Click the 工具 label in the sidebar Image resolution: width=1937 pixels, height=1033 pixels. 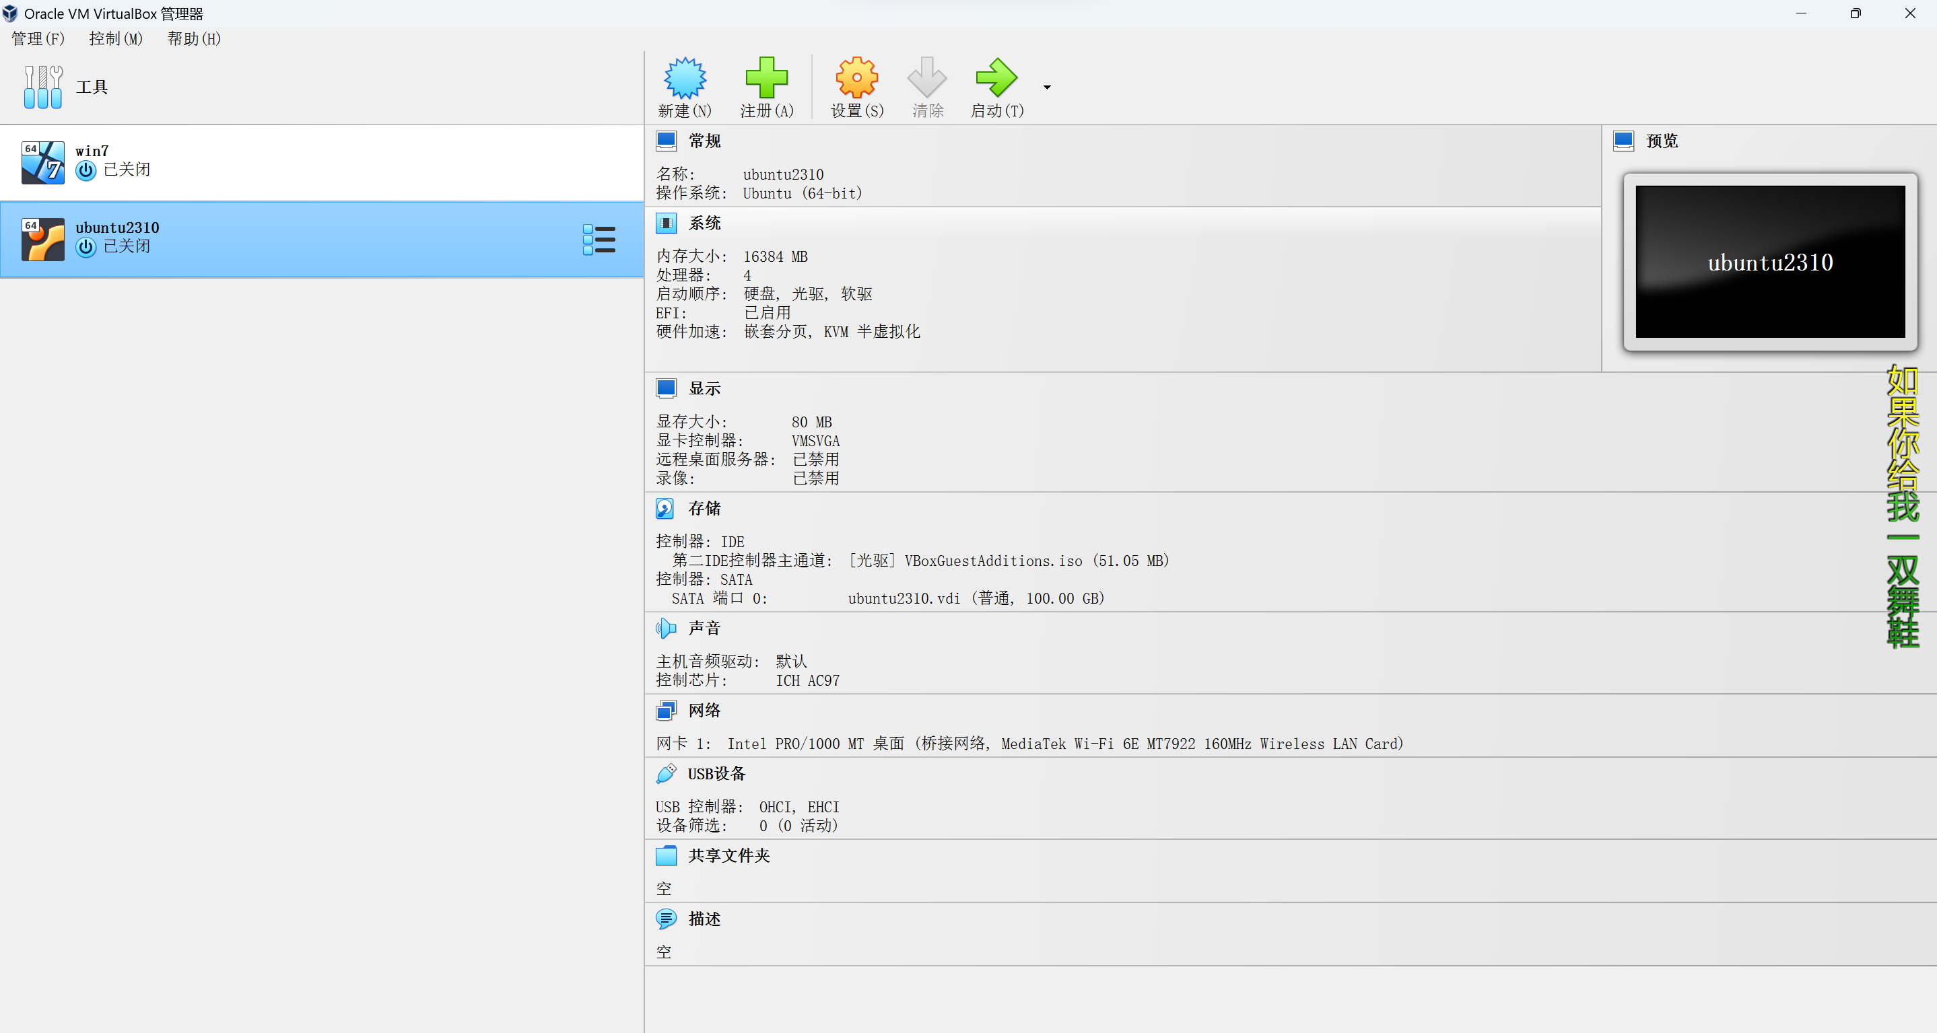(92, 87)
